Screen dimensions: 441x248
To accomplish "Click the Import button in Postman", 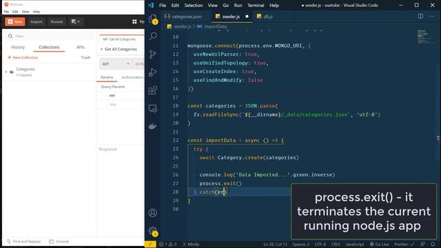I will (37, 21).
